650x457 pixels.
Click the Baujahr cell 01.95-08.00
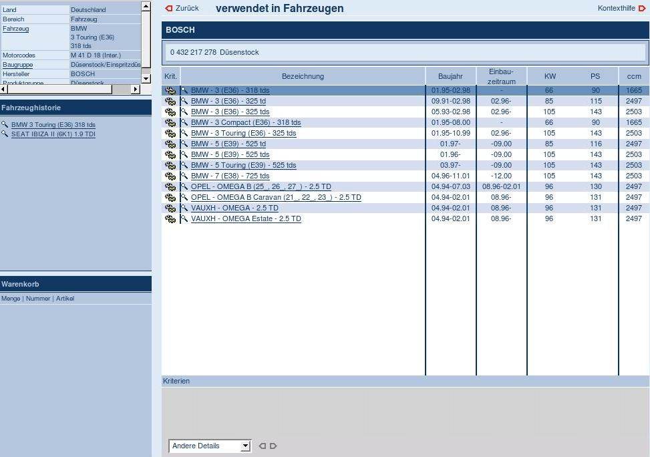coord(451,123)
